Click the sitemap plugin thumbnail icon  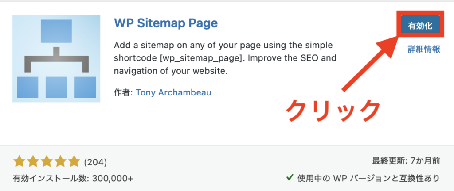point(56,59)
